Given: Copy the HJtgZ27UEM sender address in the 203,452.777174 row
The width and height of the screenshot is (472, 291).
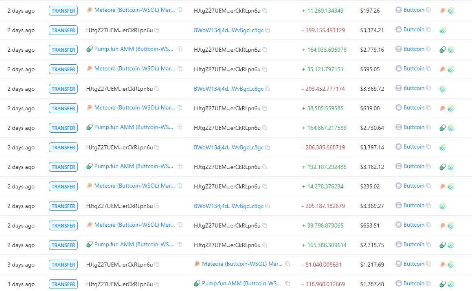Looking at the screenshot, I should coord(157,89).
